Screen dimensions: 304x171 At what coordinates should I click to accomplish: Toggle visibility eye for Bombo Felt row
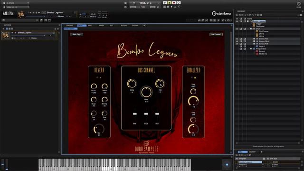point(237,44)
